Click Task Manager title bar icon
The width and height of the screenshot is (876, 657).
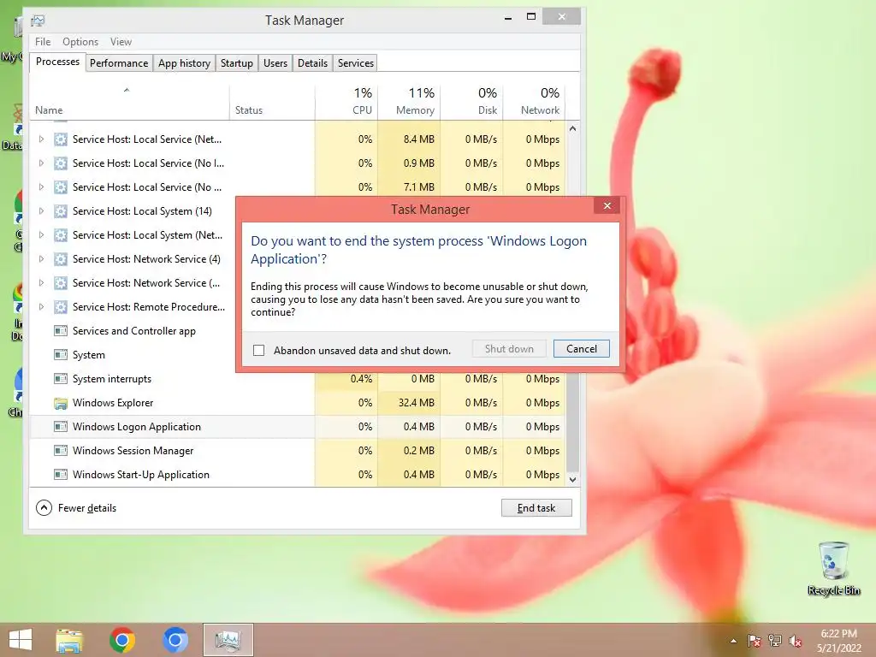(38, 21)
